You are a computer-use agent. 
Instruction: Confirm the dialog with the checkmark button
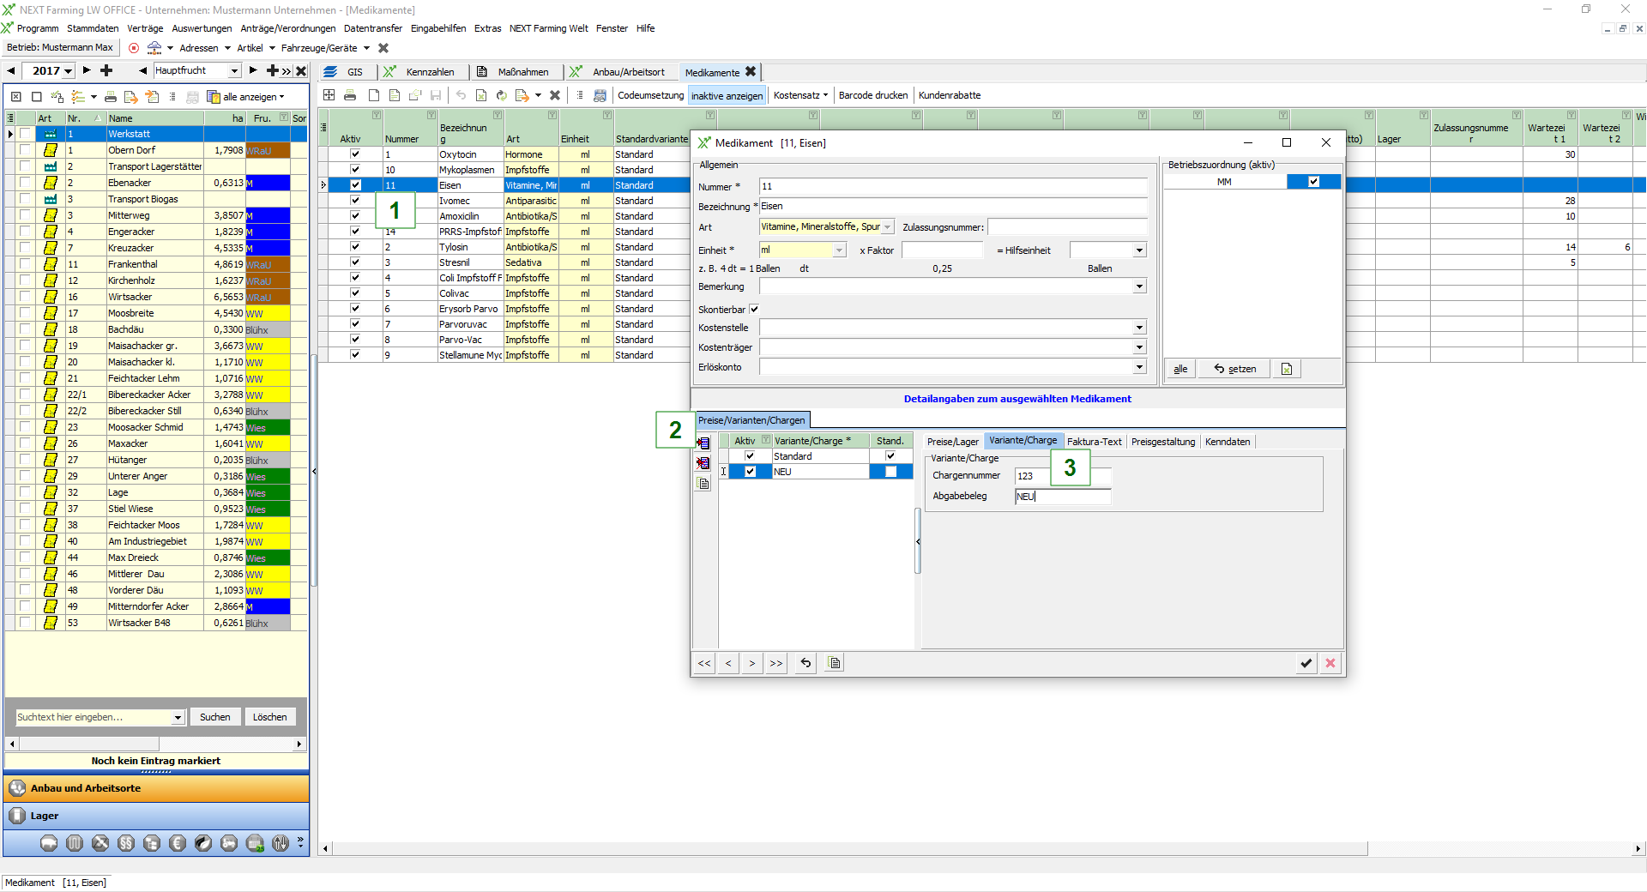1306,663
